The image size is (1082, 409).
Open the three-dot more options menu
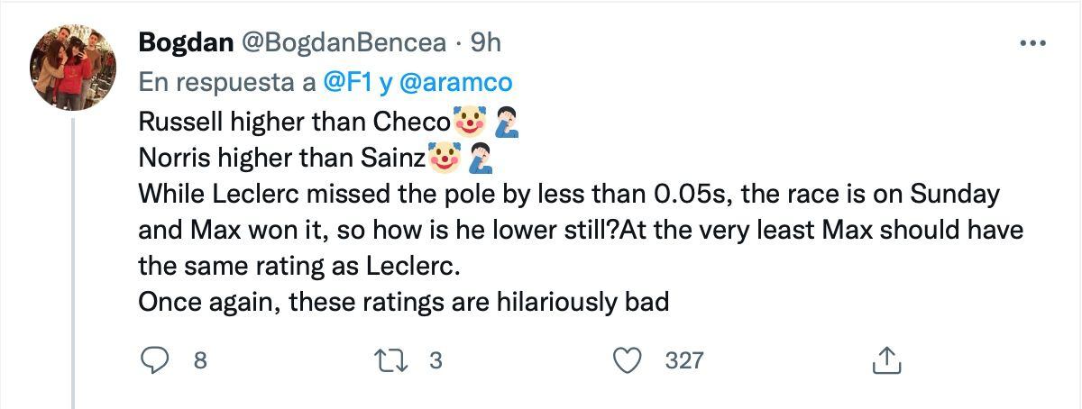1032,42
